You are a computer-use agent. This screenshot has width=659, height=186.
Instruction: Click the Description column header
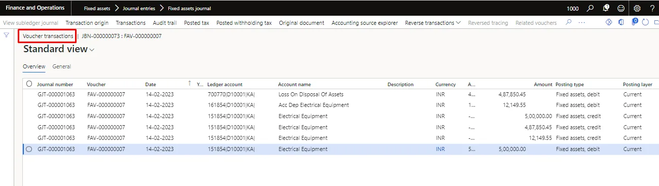tap(400, 84)
